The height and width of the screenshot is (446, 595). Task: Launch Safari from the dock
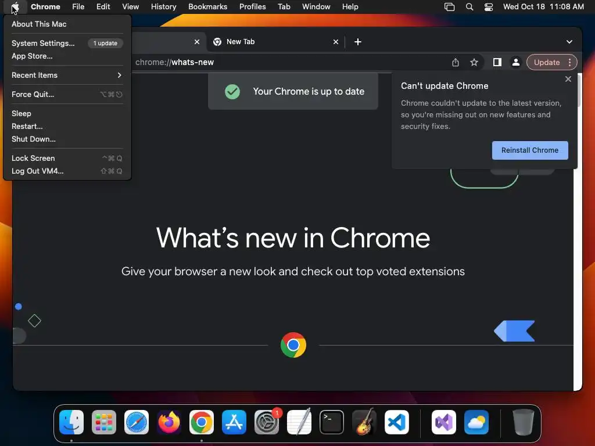point(137,422)
